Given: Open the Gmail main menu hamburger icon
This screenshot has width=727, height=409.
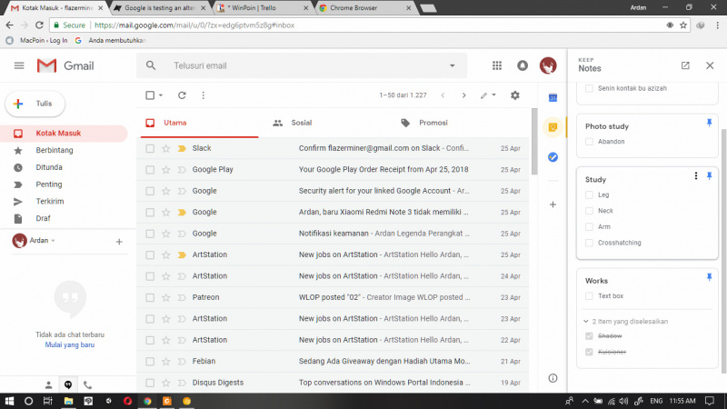Looking at the screenshot, I should pyautogui.click(x=19, y=65).
